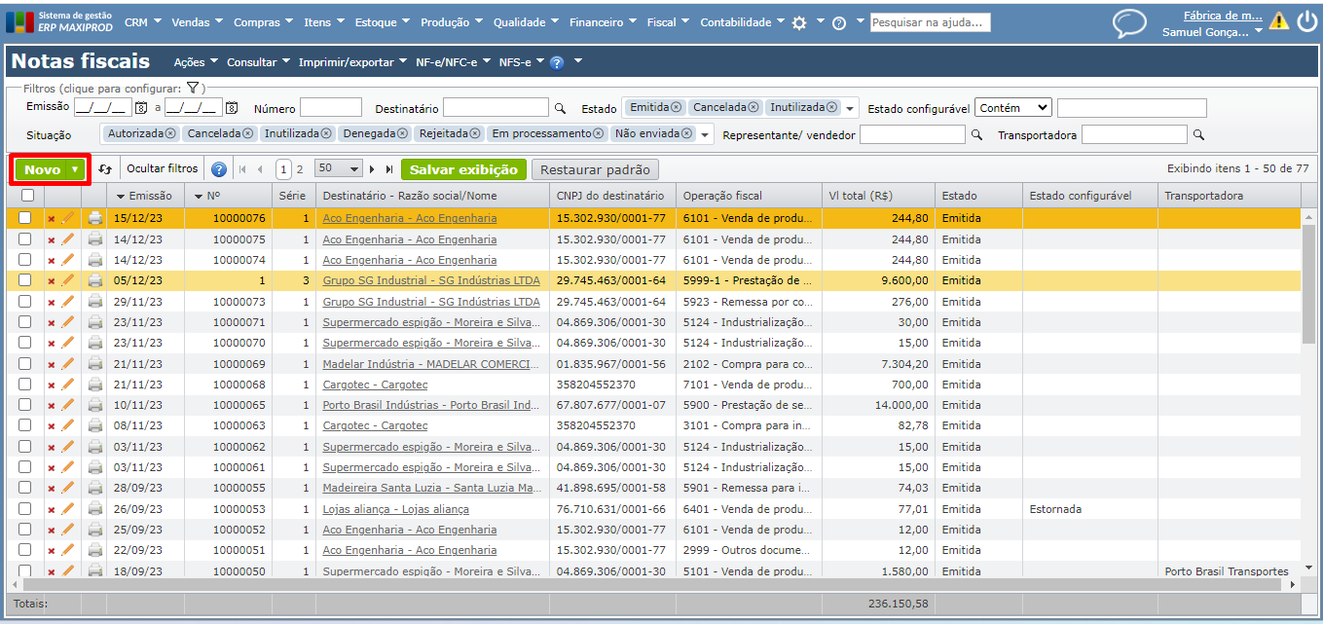Click search magnifier next to Destinatário field
The height and width of the screenshot is (624, 1323).
click(x=560, y=109)
